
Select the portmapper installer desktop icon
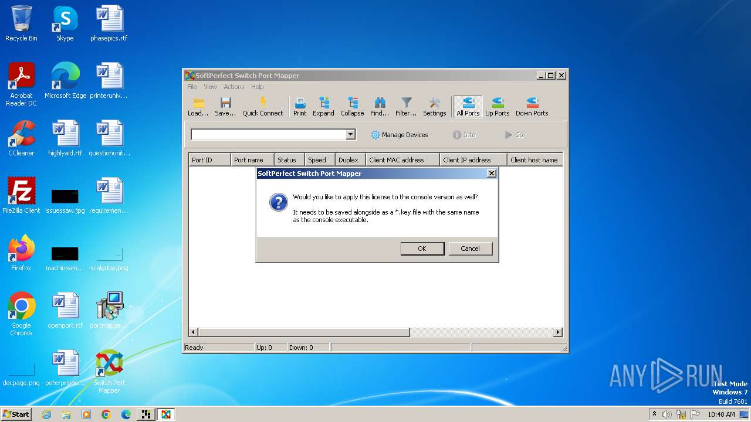(109, 311)
